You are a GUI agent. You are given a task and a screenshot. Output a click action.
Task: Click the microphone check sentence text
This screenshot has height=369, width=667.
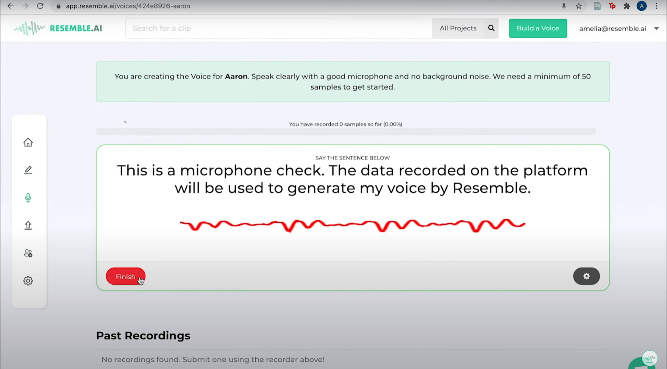(x=353, y=179)
